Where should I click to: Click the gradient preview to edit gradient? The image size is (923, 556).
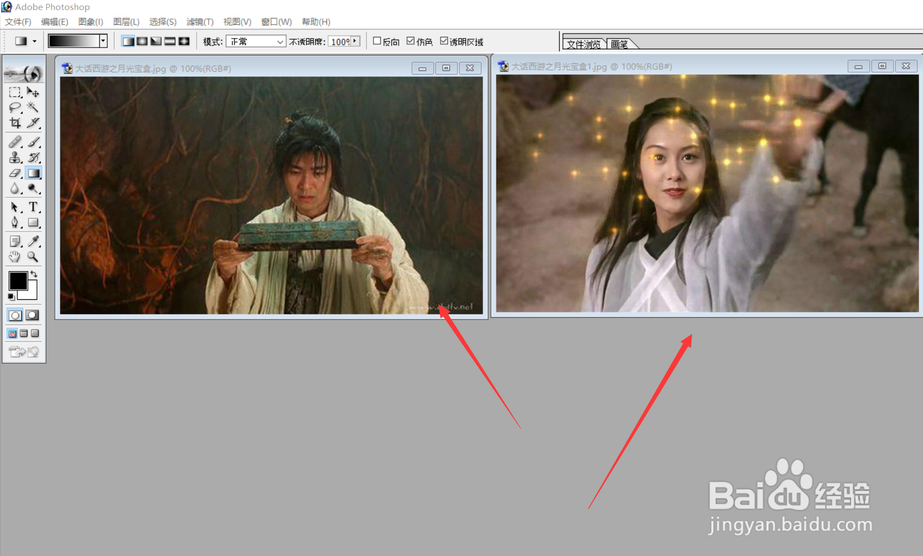pos(73,41)
